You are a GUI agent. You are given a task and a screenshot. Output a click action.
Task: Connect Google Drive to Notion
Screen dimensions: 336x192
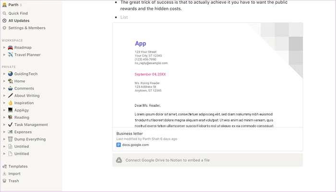click(168, 160)
